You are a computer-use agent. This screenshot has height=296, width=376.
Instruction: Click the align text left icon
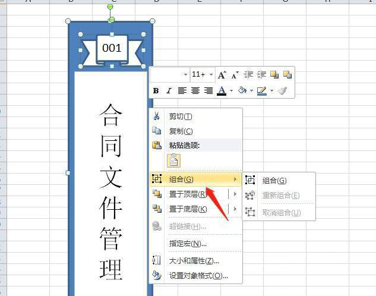coord(182,91)
